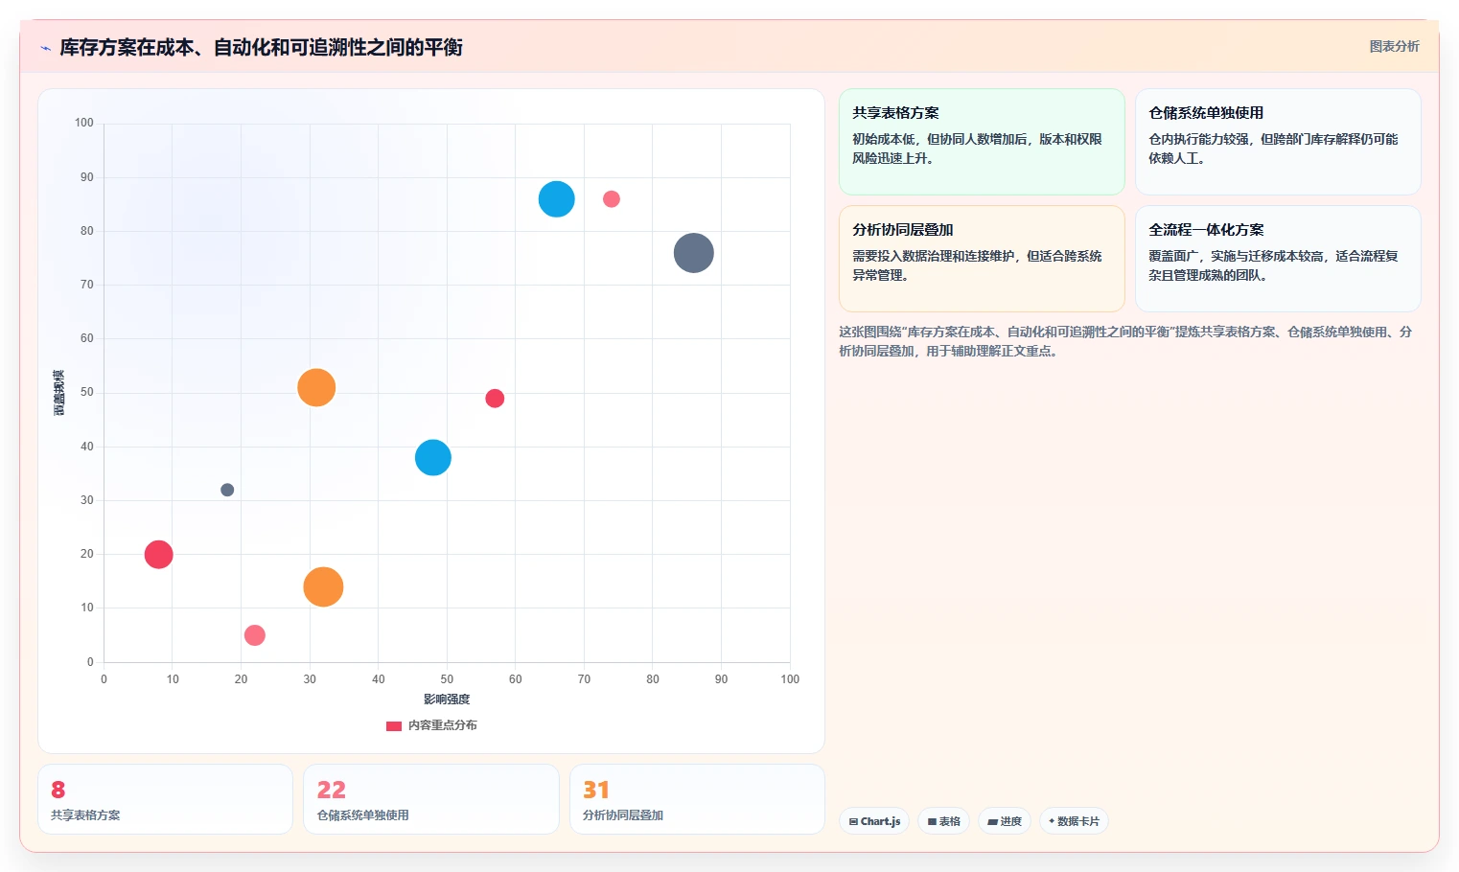This screenshot has width=1459, height=872.
Task: Click the Chart.js tag
Action: [874, 821]
